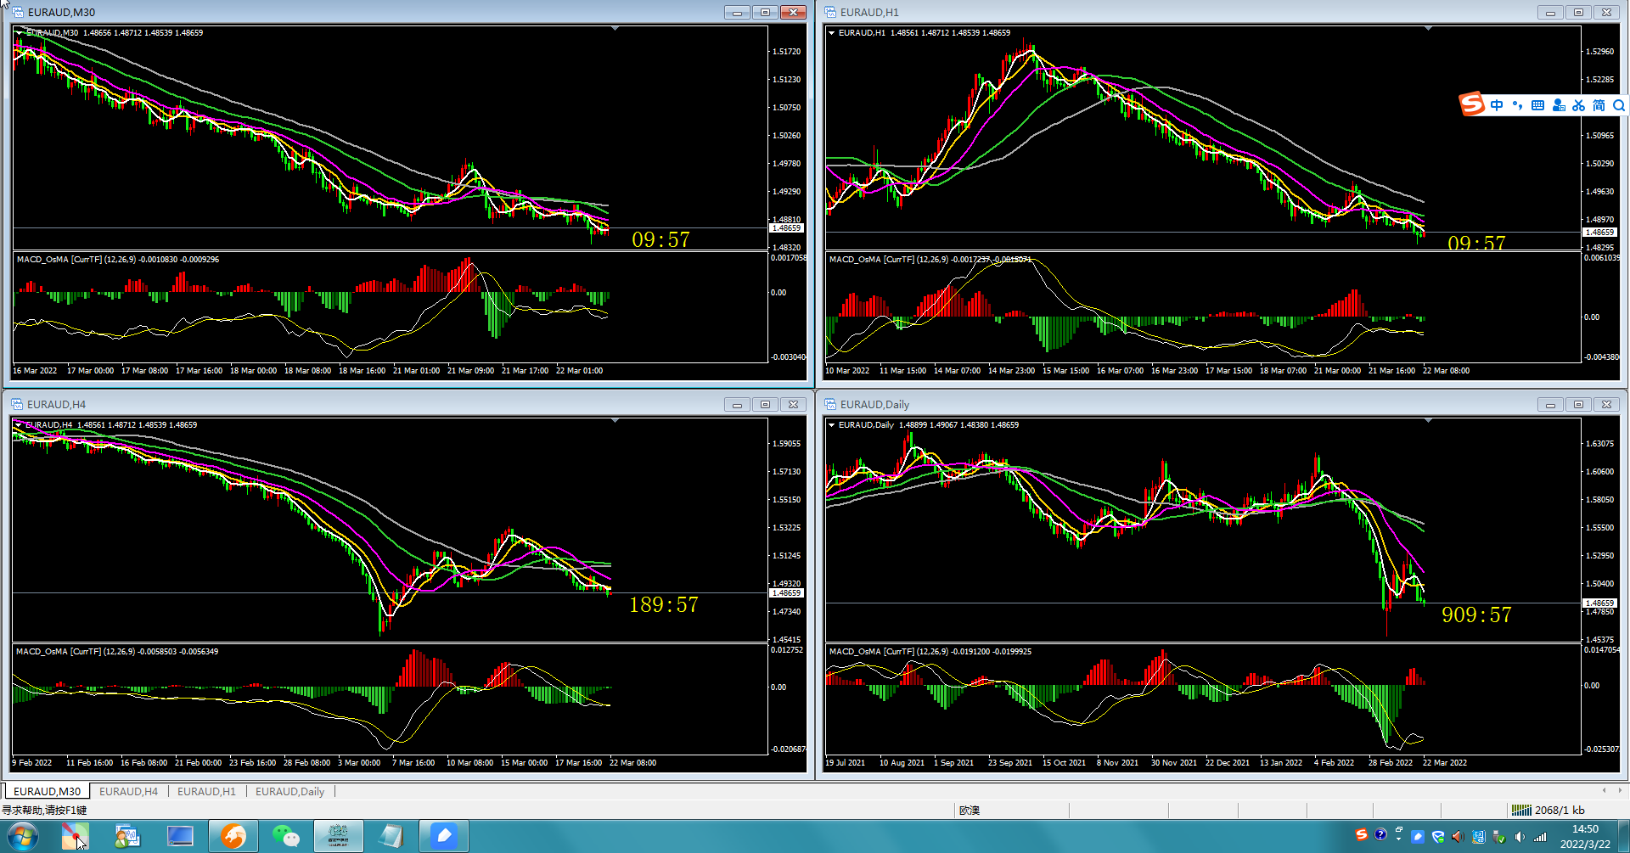This screenshot has height=853, width=1630.
Task: Open Sogou soft keyboard icon
Action: (1537, 105)
